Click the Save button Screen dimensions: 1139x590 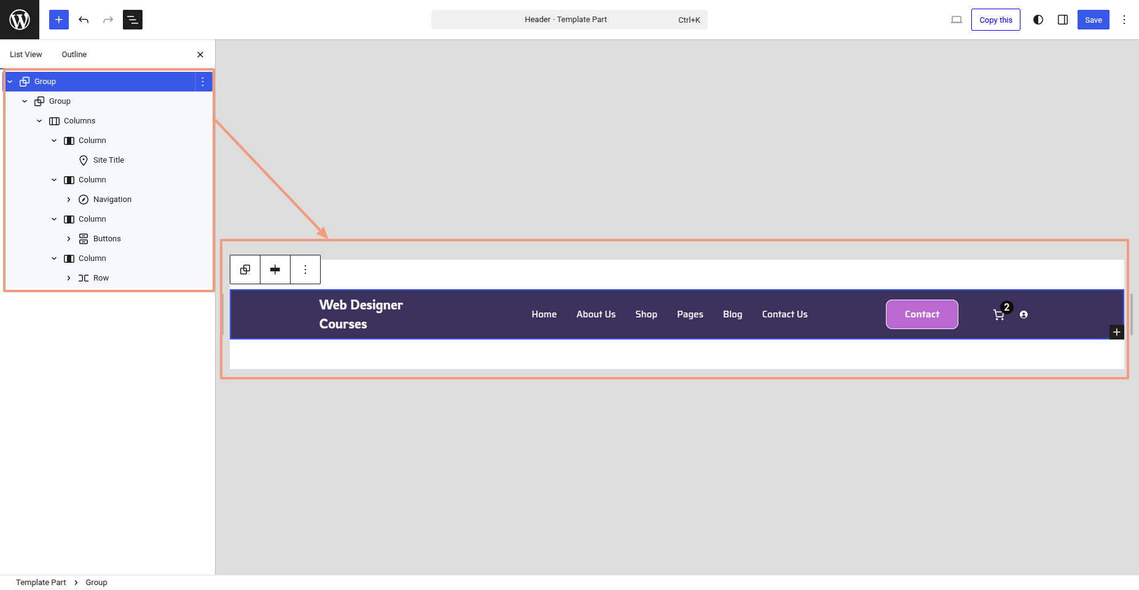(1093, 20)
